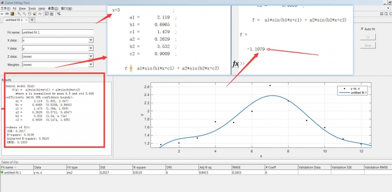This screenshot has height=192, width=392.
Task: Uncheck the Auto fit checkbox
Action: [x=362, y=29]
